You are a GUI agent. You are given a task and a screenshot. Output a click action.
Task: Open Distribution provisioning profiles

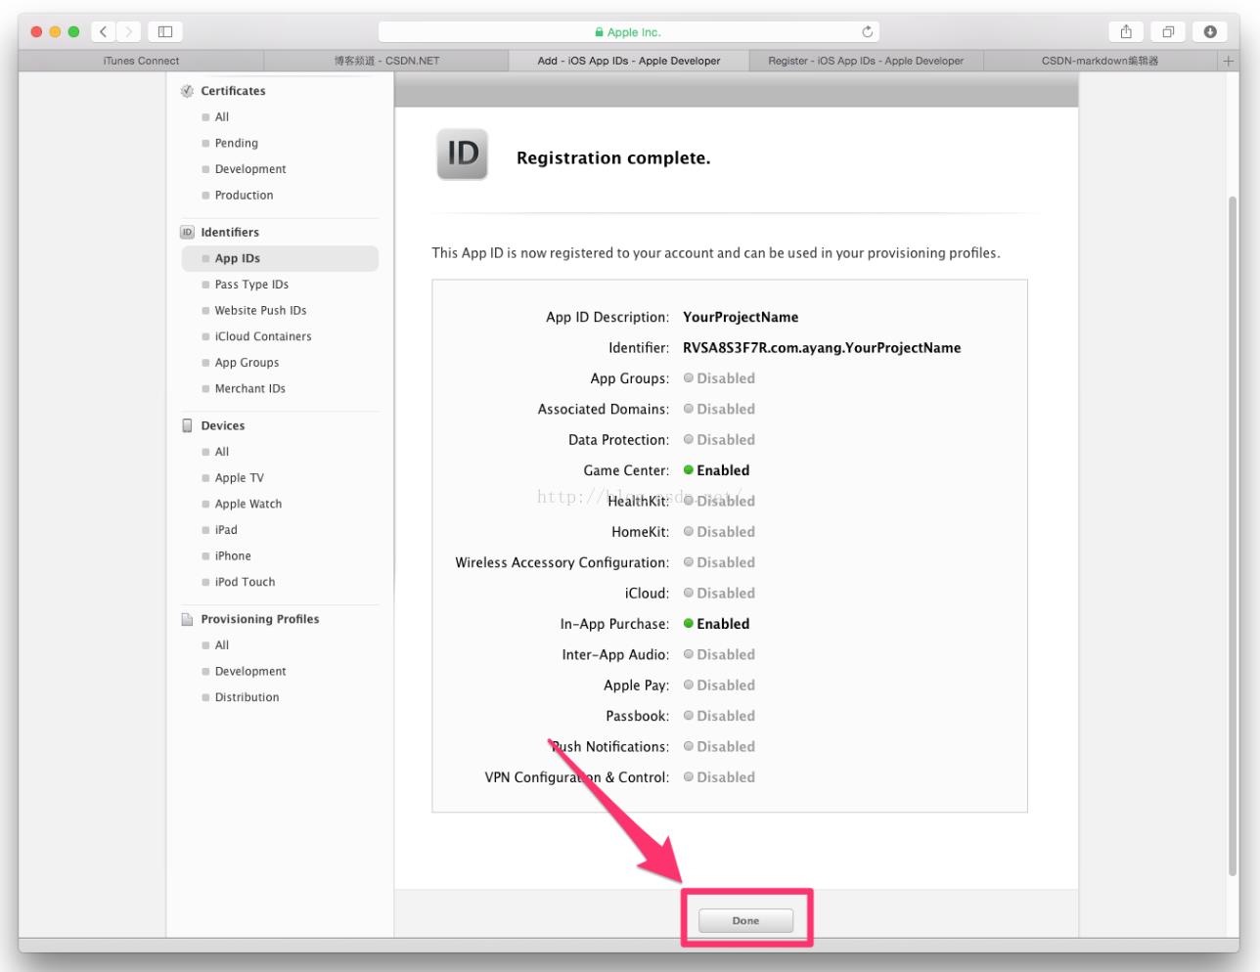pyautogui.click(x=247, y=697)
